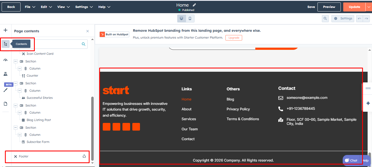Open the test flask icon in sidebar
Image resolution: width=372 pixels, height=167 pixels.
[x=5, y=74]
